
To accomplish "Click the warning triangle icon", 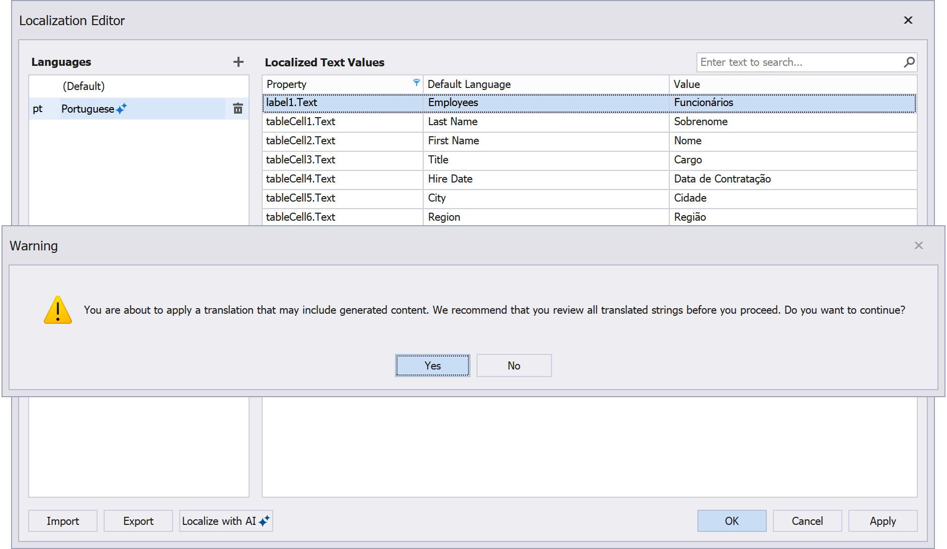I will 58,310.
